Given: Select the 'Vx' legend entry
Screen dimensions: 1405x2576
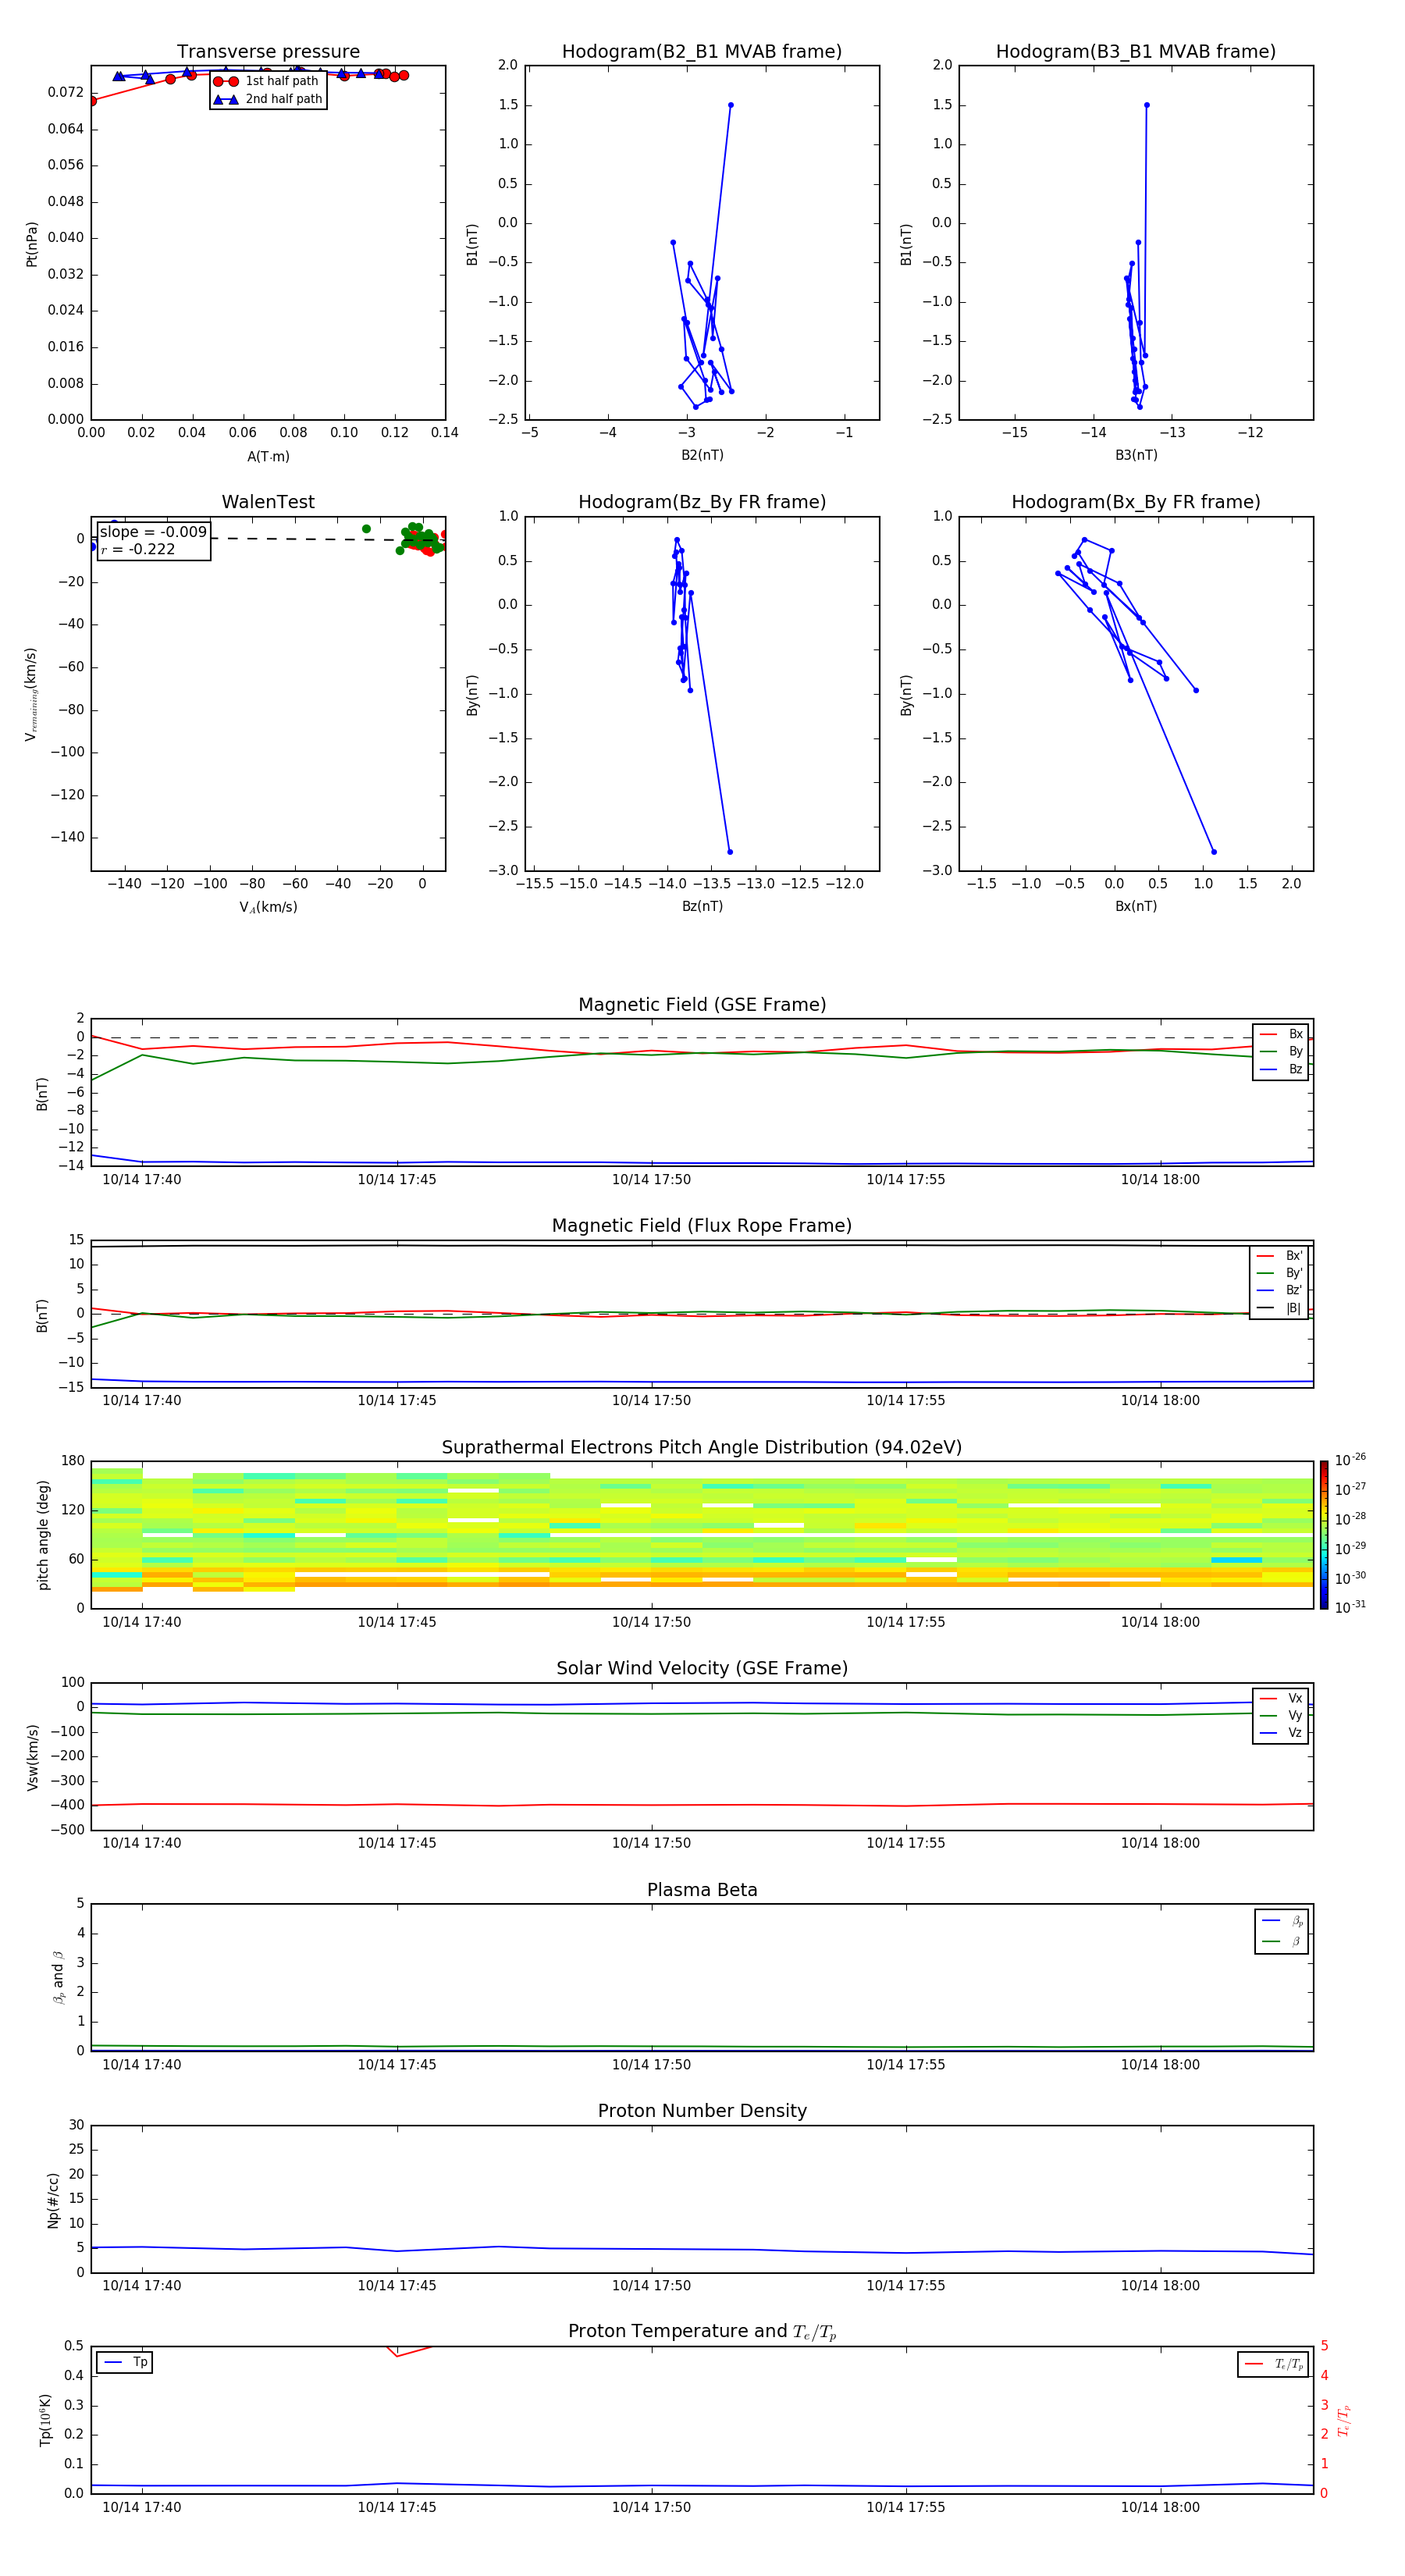Looking at the screenshot, I should point(1281,1698).
